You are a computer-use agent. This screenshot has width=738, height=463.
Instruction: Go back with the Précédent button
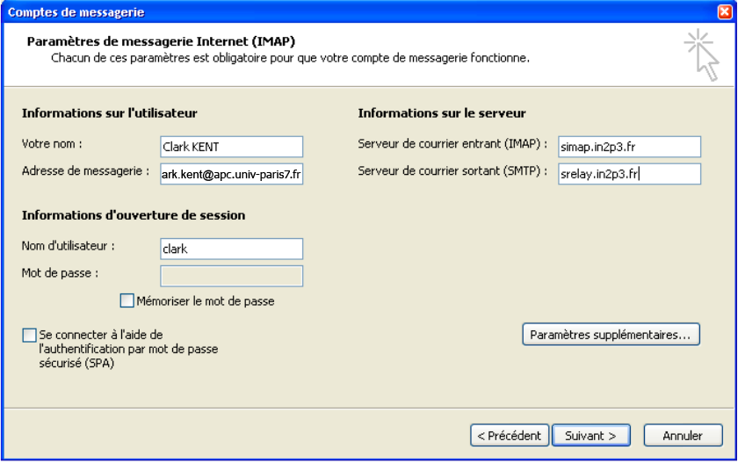pos(510,436)
